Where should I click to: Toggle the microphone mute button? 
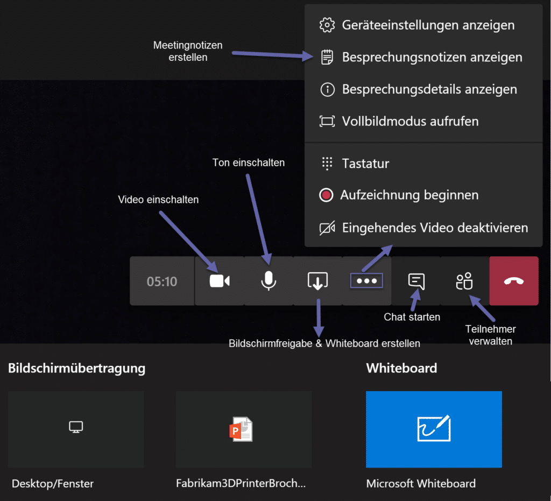(269, 281)
